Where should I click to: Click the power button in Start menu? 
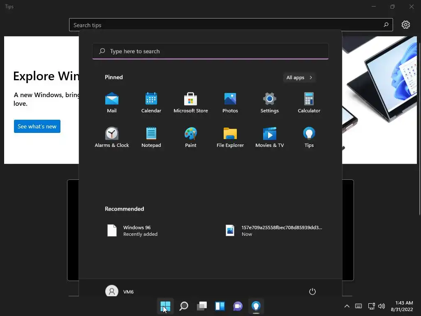point(312,292)
